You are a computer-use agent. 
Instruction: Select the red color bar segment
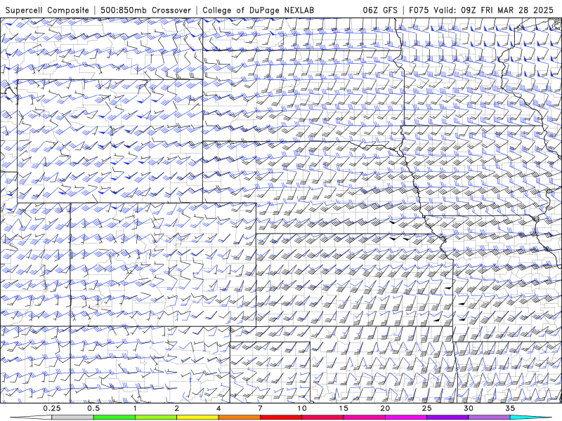pos(280,417)
